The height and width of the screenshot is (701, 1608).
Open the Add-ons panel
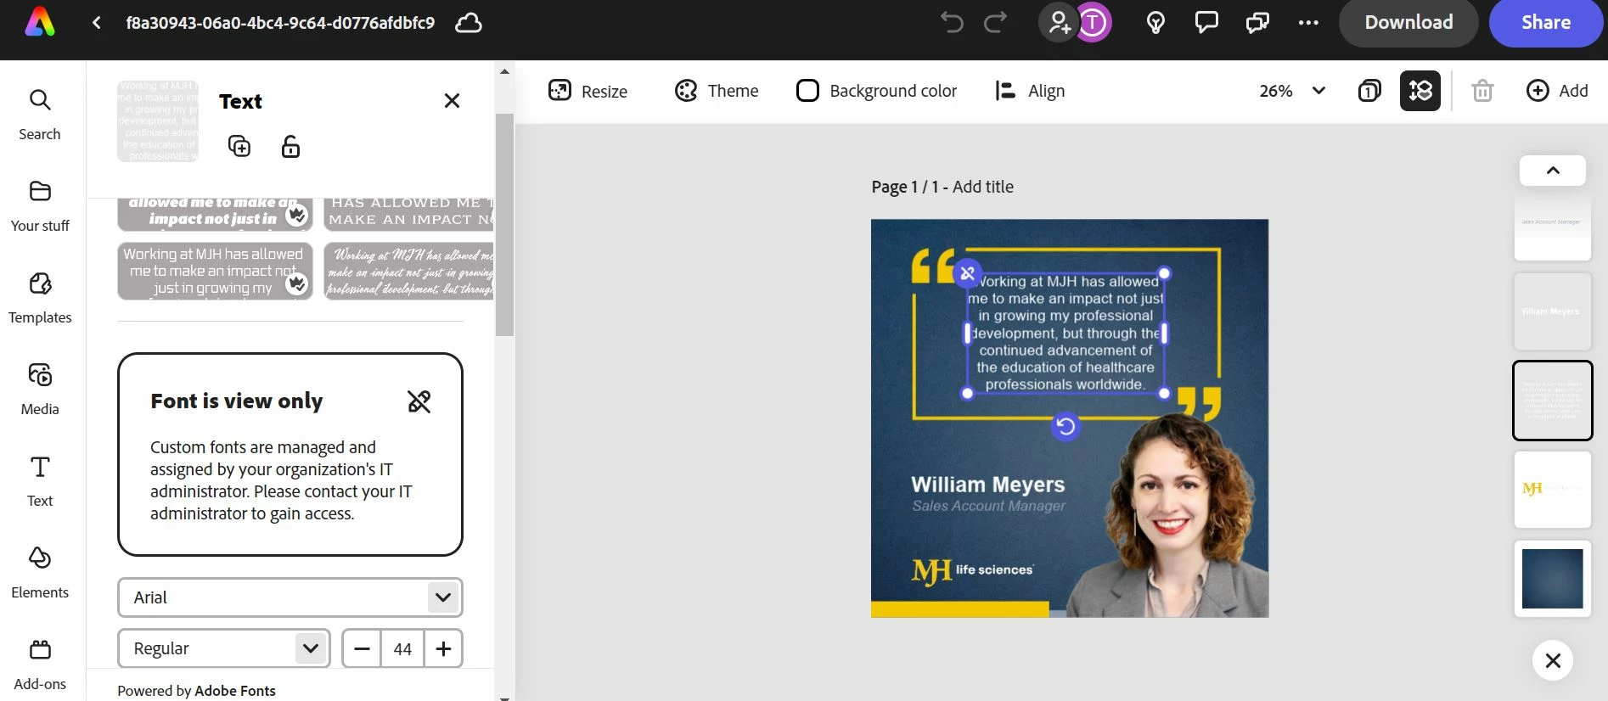[40, 665]
